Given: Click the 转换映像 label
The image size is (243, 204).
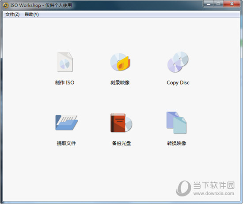Looking at the screenshot, I should (177, 143).
